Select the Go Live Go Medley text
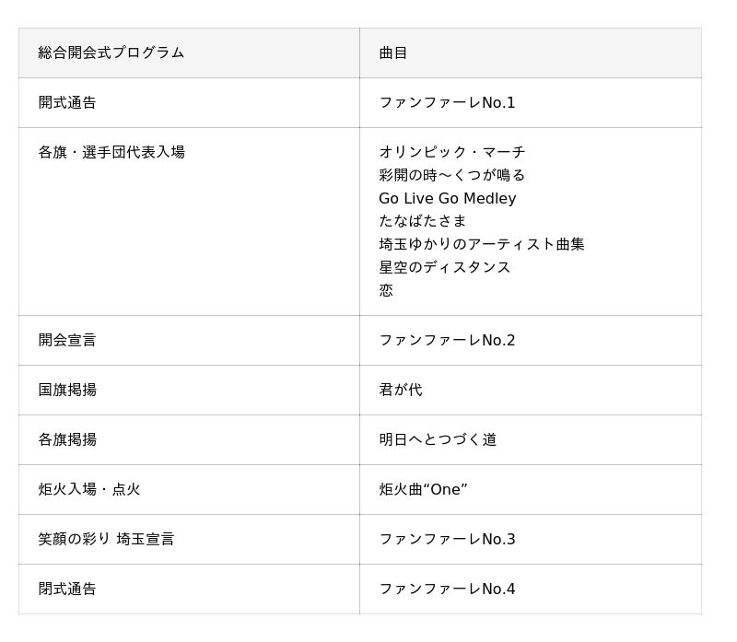The height and width of the screenshot is (642, 737). [x=448, y=198]
